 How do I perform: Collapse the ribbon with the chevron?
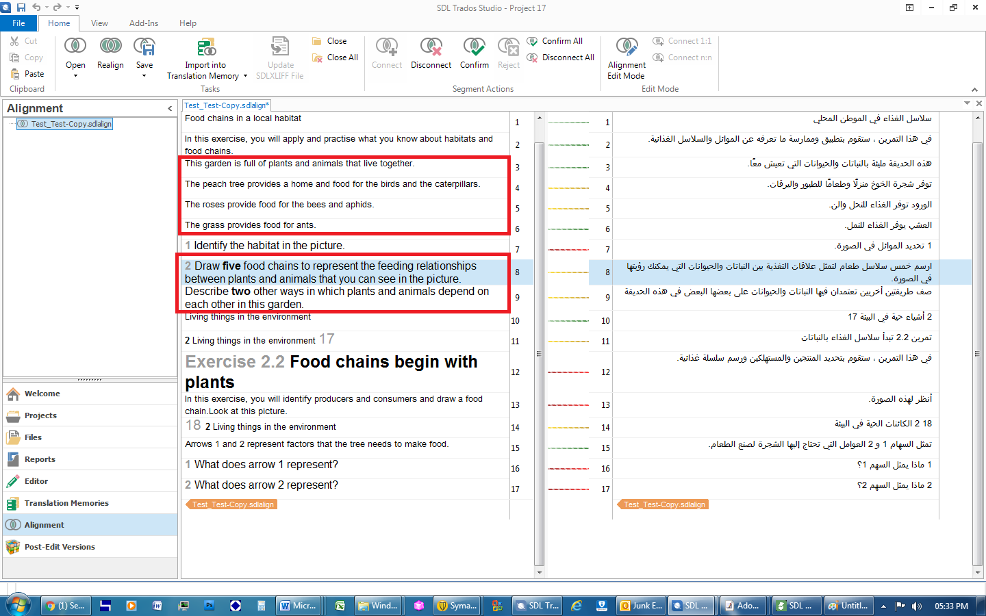click(x=974, y=90)
